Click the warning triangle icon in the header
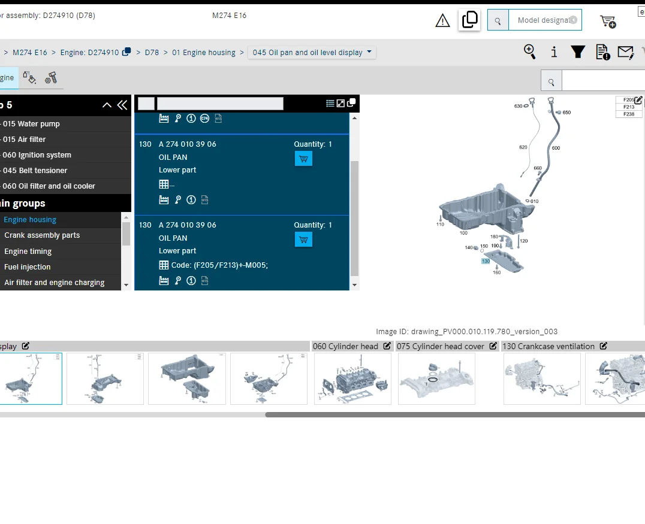 [442, 20]
